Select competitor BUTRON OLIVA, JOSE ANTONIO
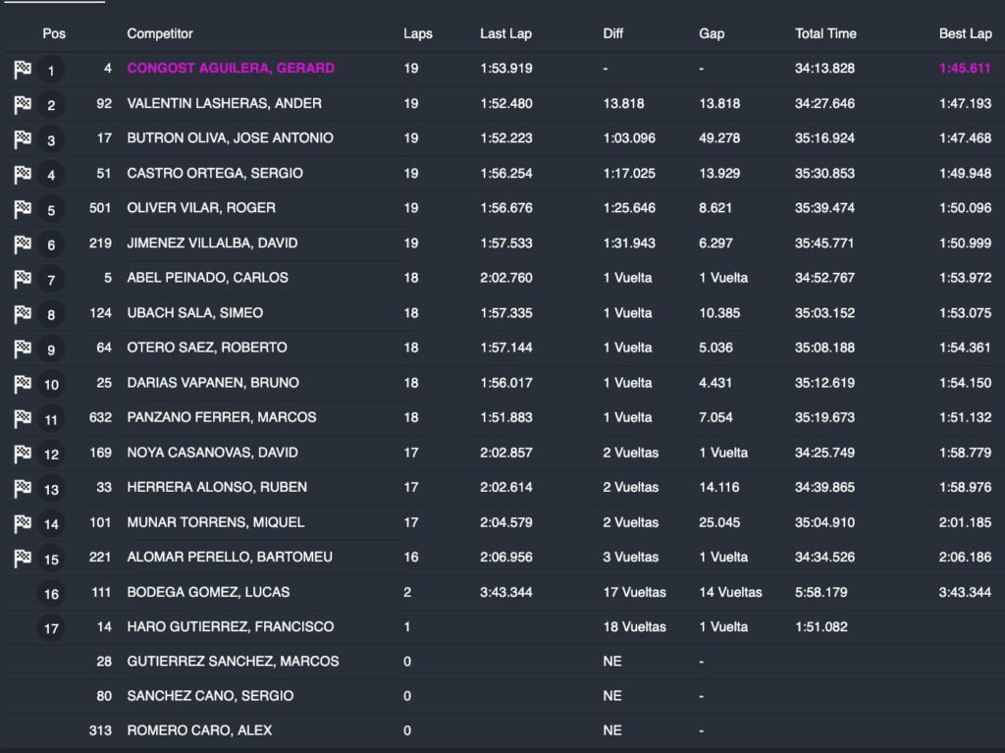Viewport: 1005px width, 753px height. (x=230, y=137)
